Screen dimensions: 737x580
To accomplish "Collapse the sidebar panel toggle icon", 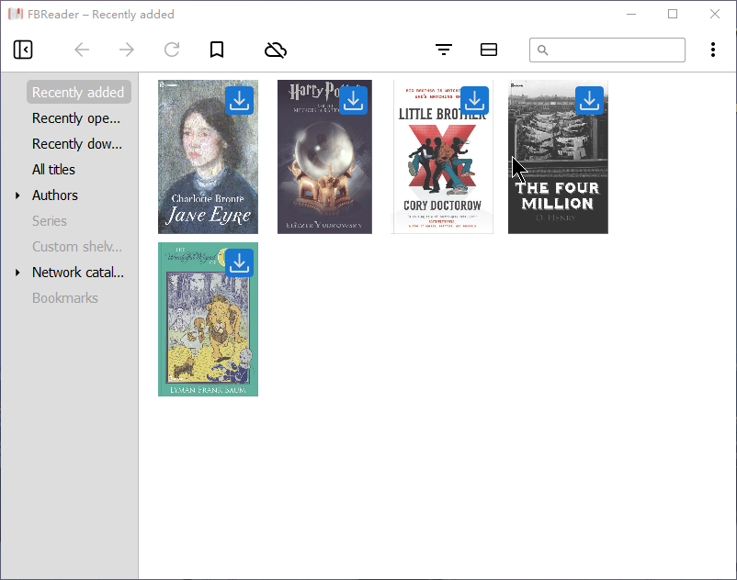I will pos(23,50).
